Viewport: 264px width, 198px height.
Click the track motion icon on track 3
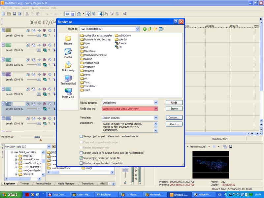tap(34, 60)
